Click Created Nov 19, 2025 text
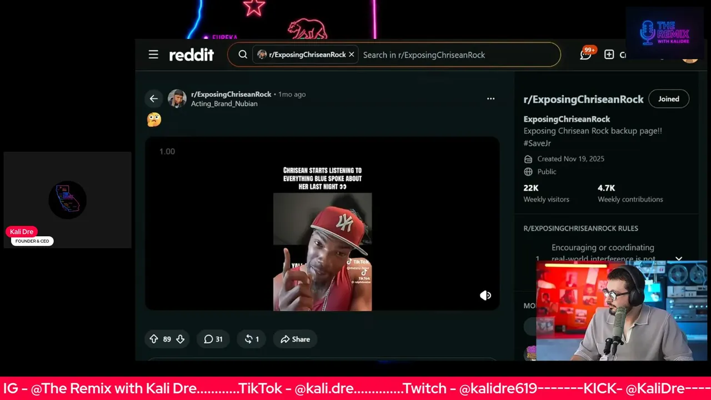This screenshot has width=711, height=400. point(570,159)
